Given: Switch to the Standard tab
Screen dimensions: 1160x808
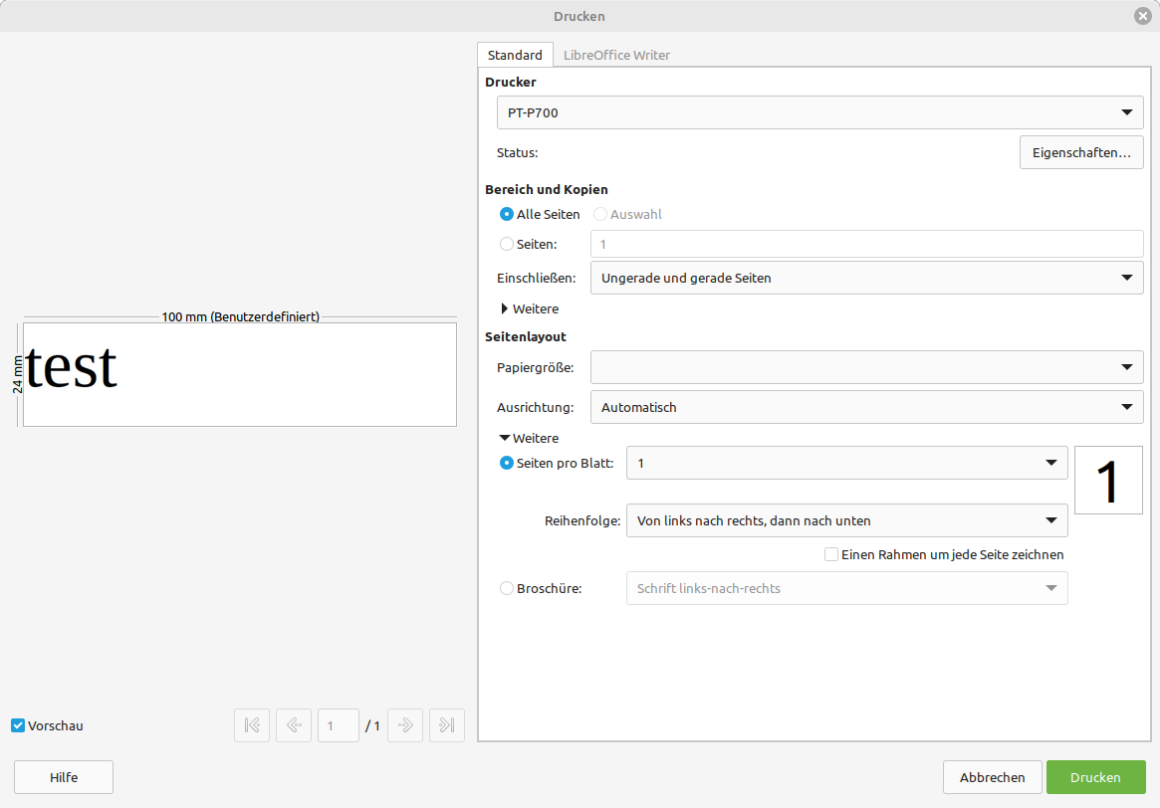Looking at the screenshot, I should point(515,55).
